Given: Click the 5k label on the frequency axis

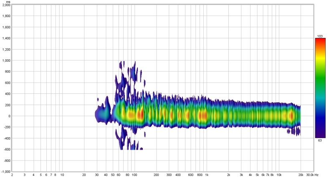Looking at the screenshot, I should [x=257, y=175].
